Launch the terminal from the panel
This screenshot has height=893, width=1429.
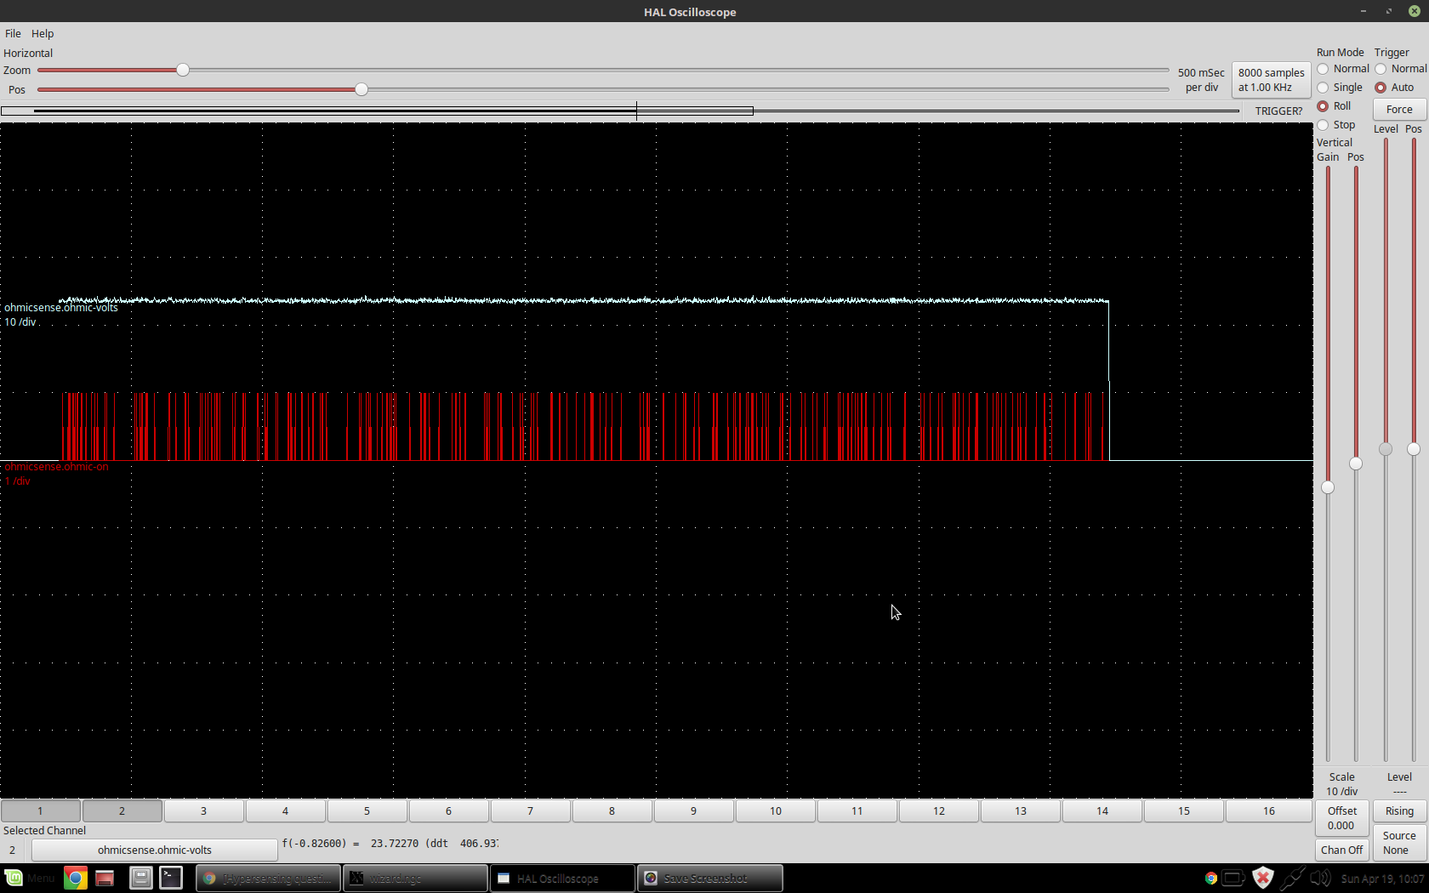click(171, 878)
